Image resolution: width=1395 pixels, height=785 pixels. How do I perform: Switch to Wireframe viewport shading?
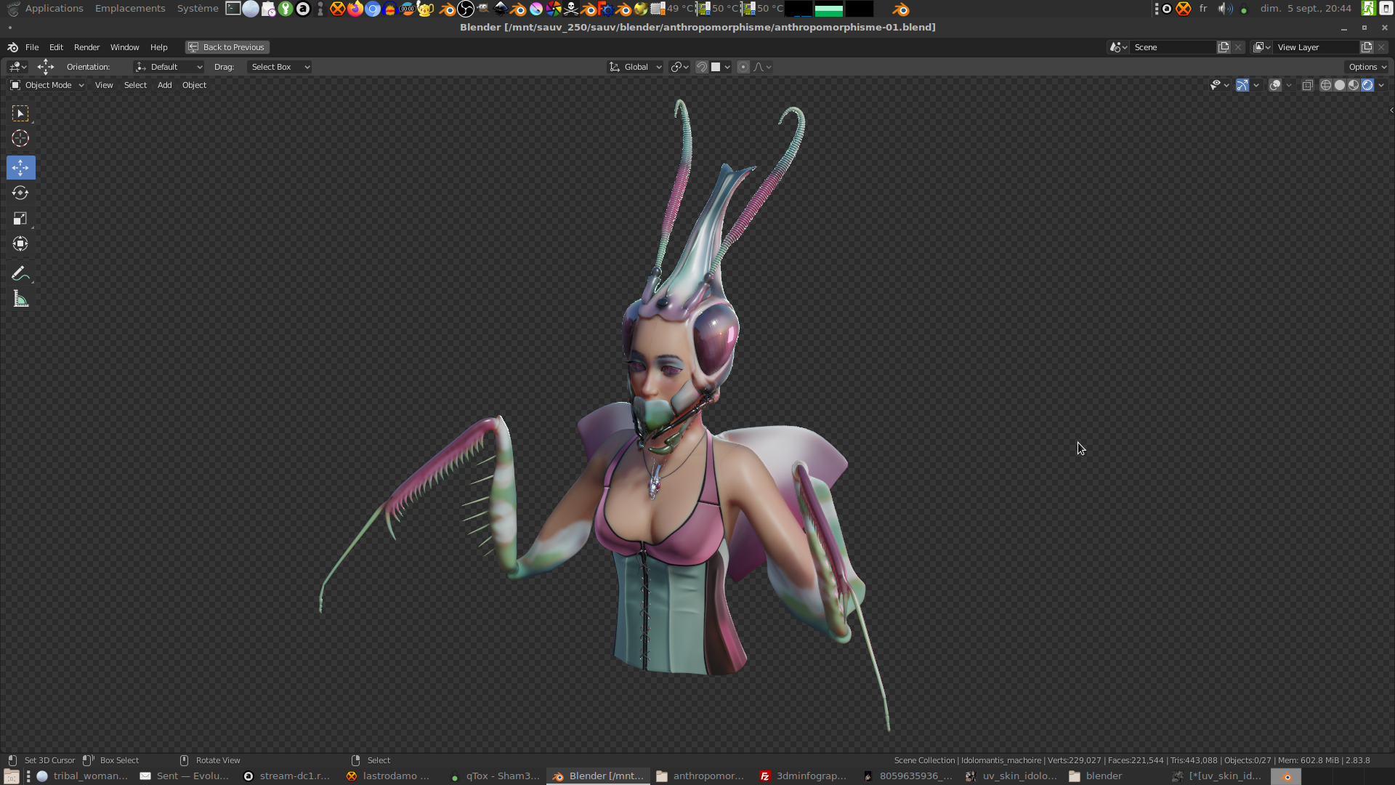click(1326, 85)
